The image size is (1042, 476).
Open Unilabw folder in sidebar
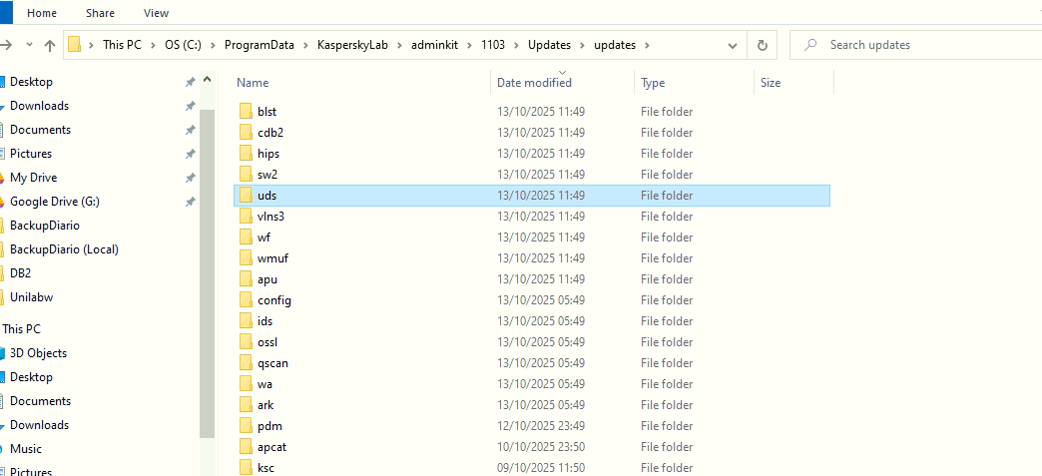pyautogui.click(x=31, y=297)
